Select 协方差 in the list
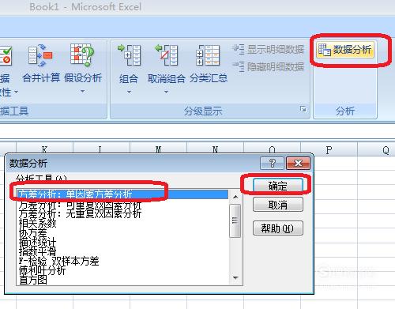This screenshot has width=395, height=309. click(x=122, y=232)
